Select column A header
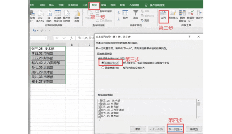This screenshot has width=232, height=134. (x=48, y=45)
